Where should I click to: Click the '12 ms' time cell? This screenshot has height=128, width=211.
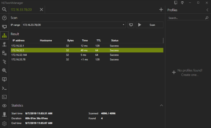coord(84,46)
